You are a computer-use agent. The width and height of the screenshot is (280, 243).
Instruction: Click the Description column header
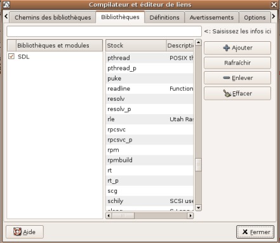[180, 46]
